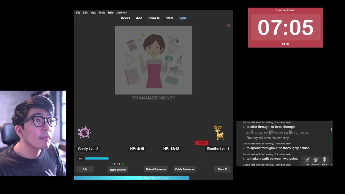Click the red FIGHTING type badge
345x194 pixels.
[x=202, y=143]
